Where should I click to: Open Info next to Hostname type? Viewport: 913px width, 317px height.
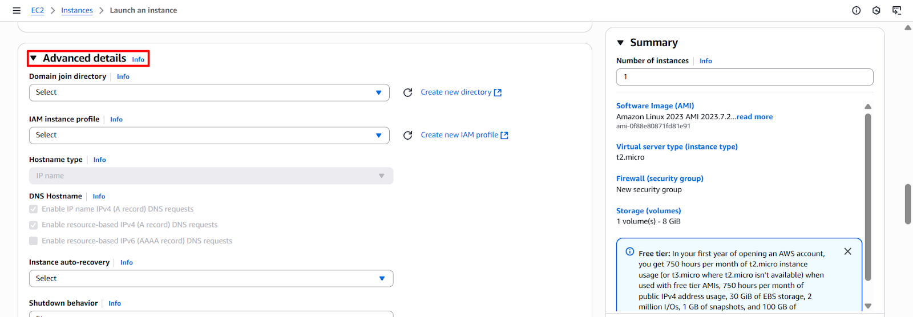tap(100, 160)
